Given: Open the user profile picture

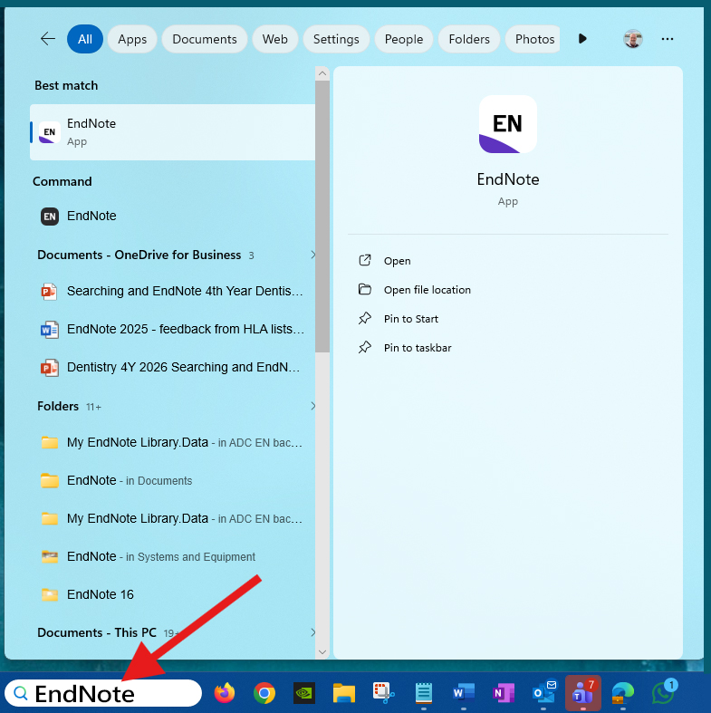Looking at the screenshot, I should tap(633, 39).
